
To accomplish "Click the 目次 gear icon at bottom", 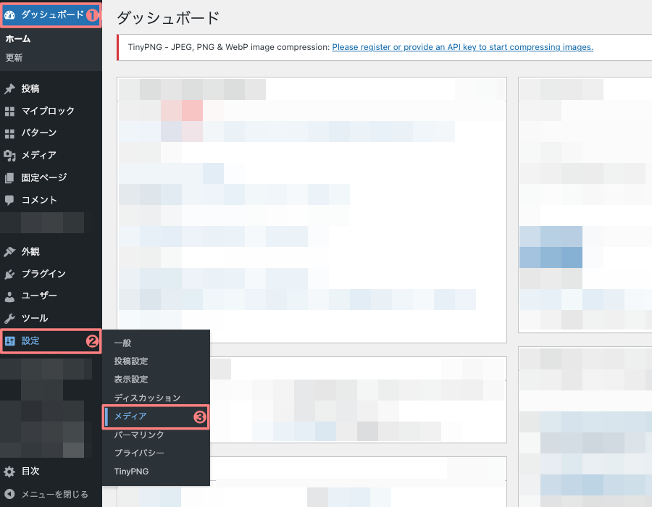I will (10, 471).
